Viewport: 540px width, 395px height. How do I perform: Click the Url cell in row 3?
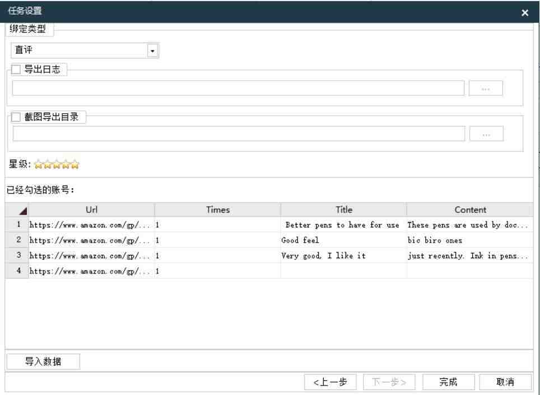[x=91, y=256]
